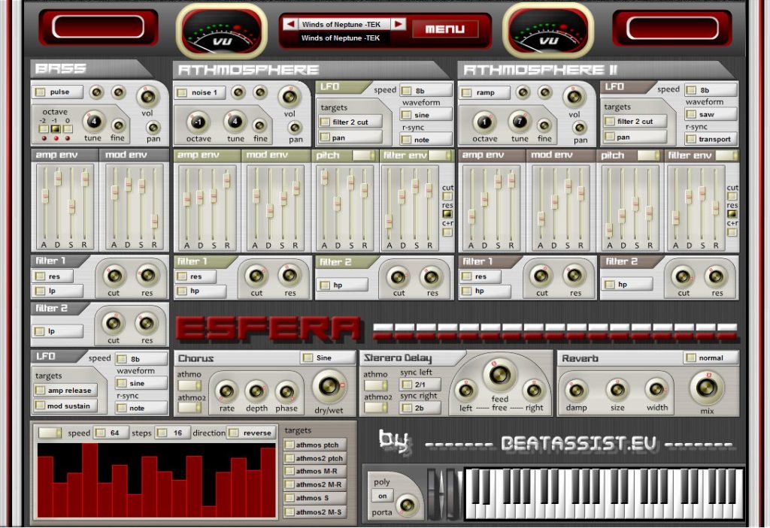This screenshot has height=528, width=770.
Task: Adjust the Bass tune knob
Action: click(x=92, y=121)
